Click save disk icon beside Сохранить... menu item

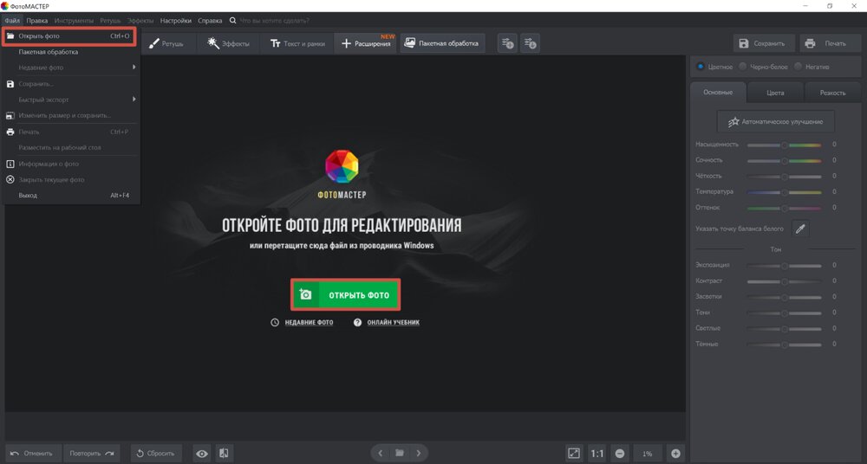[x=10, y=84]
